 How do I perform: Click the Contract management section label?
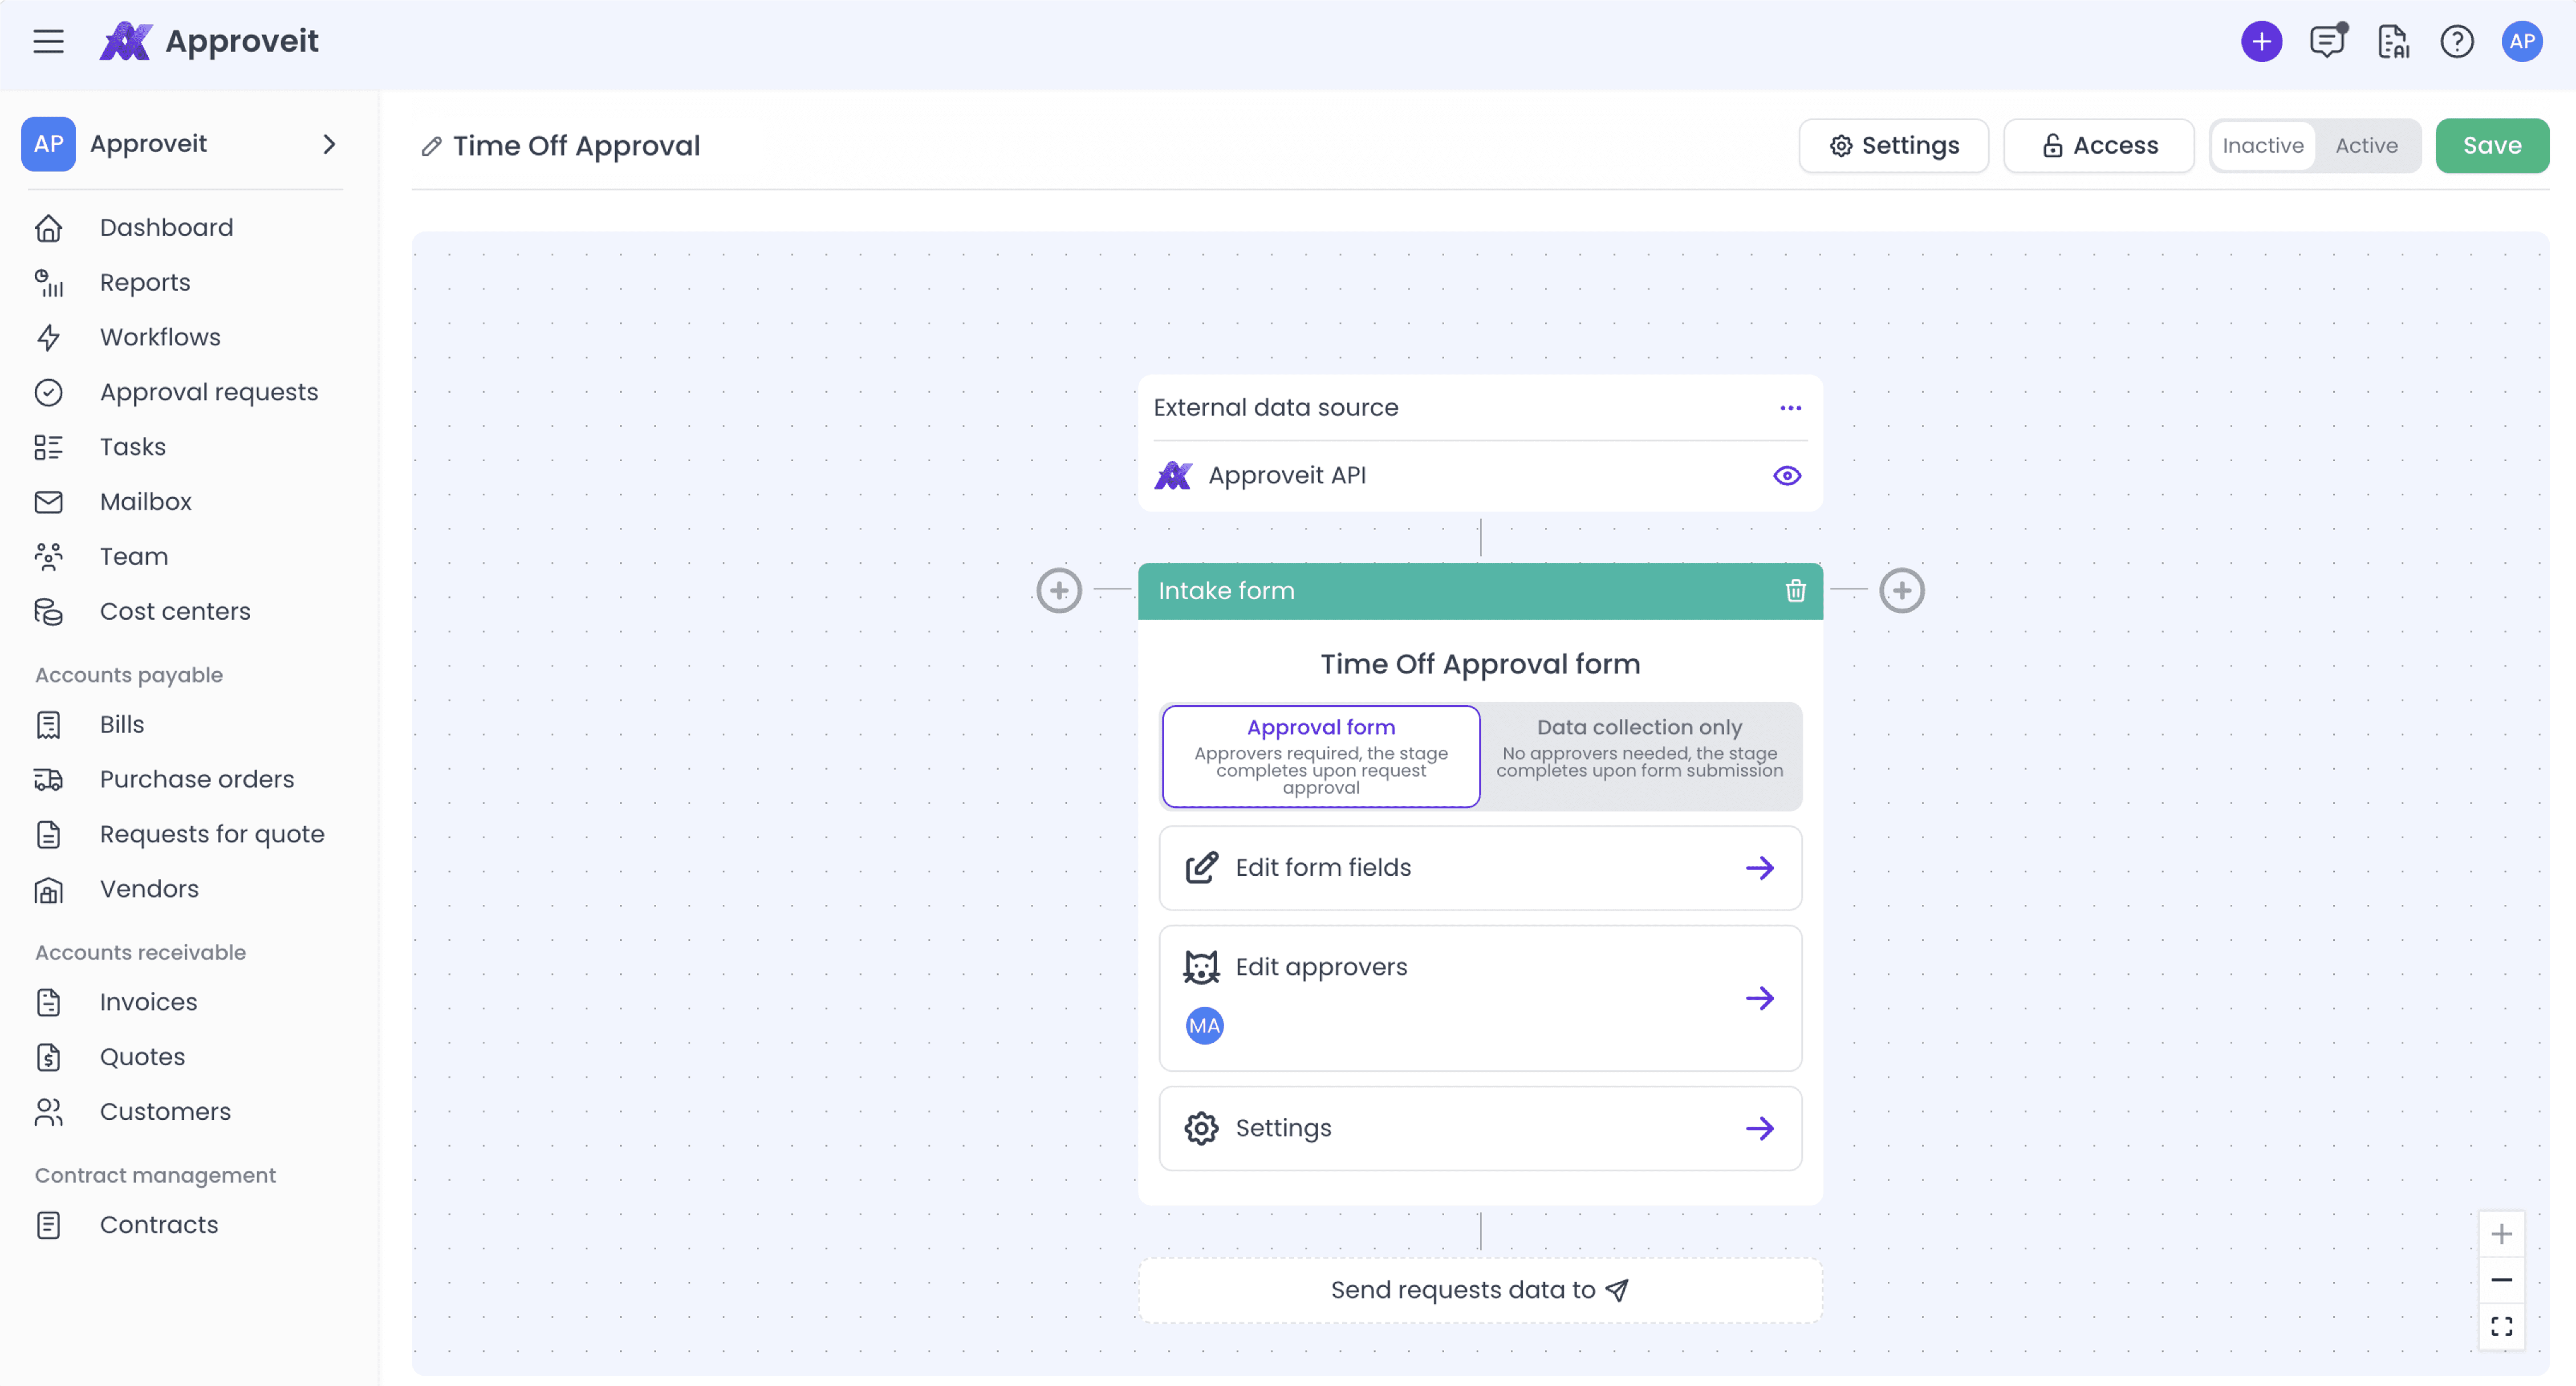tap(155, 1176)
